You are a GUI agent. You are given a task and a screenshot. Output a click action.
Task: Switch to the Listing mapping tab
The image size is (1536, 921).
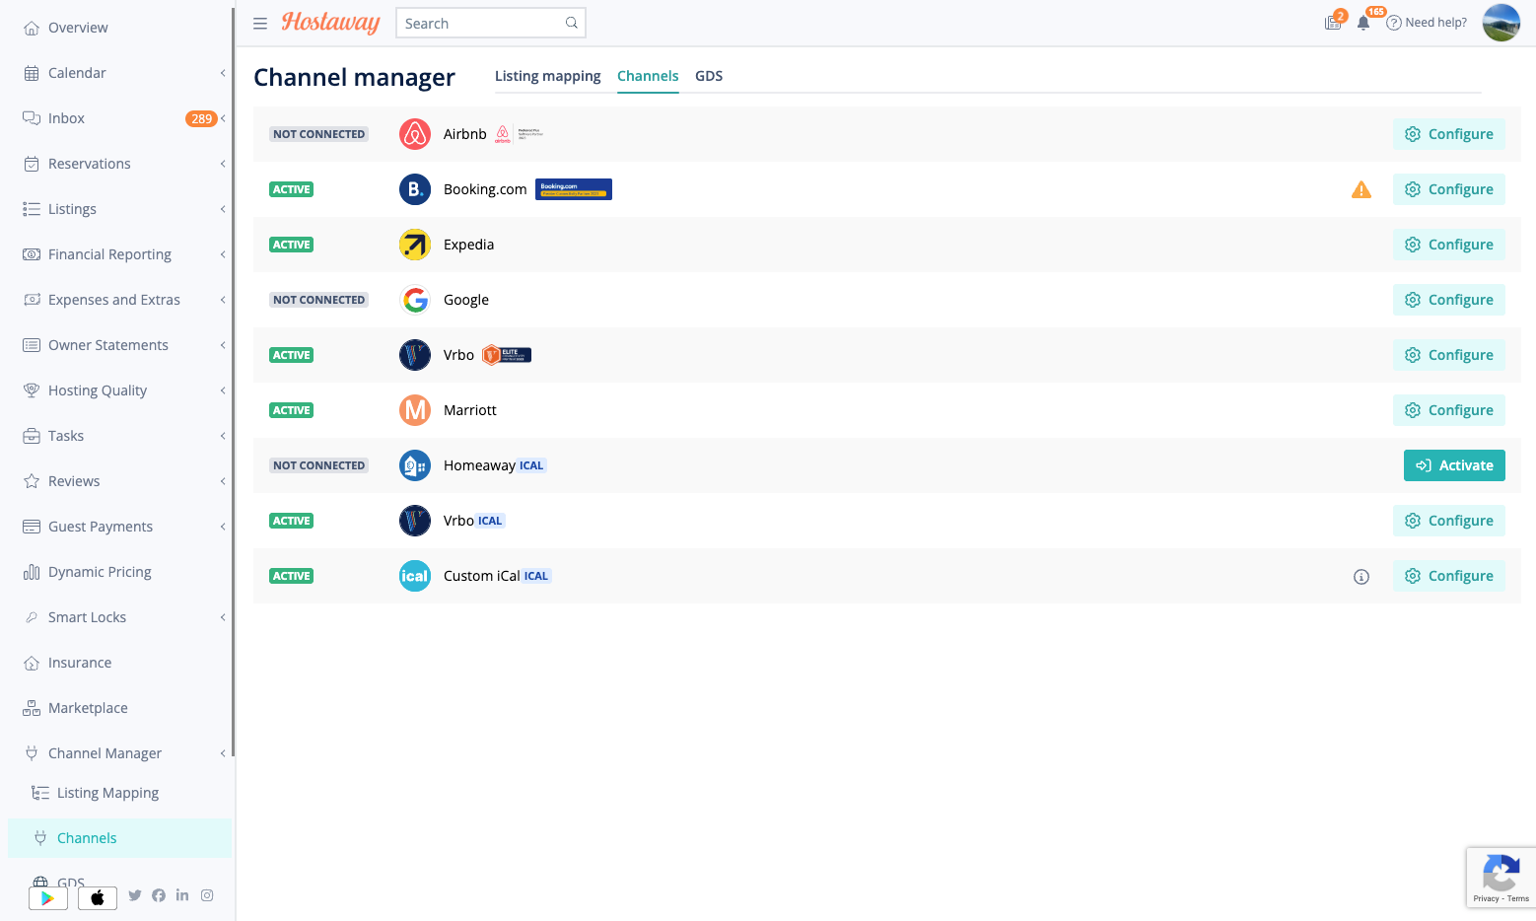coord(548,76)
